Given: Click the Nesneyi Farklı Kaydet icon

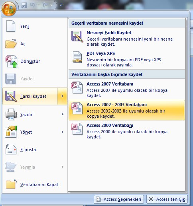Looking at the screenshot, I should pos(77,37).
